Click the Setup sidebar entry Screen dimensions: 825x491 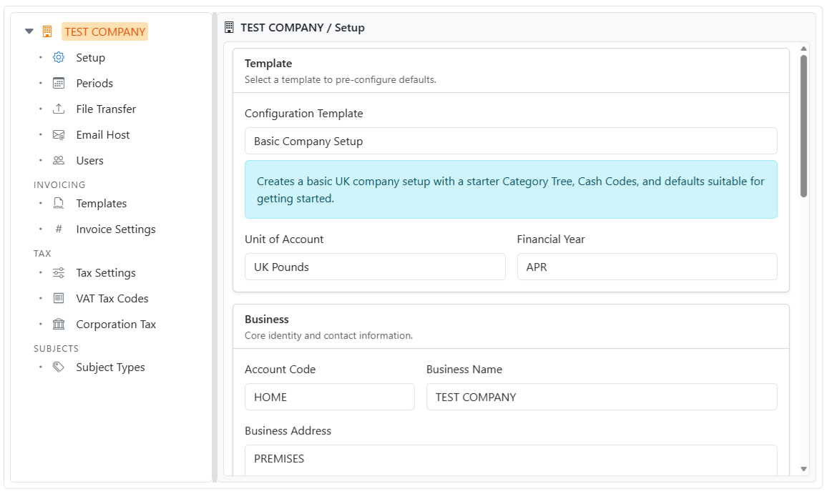point(89,57)
